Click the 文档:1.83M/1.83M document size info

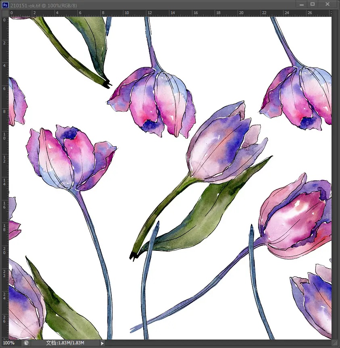click(x=65, y=343)
